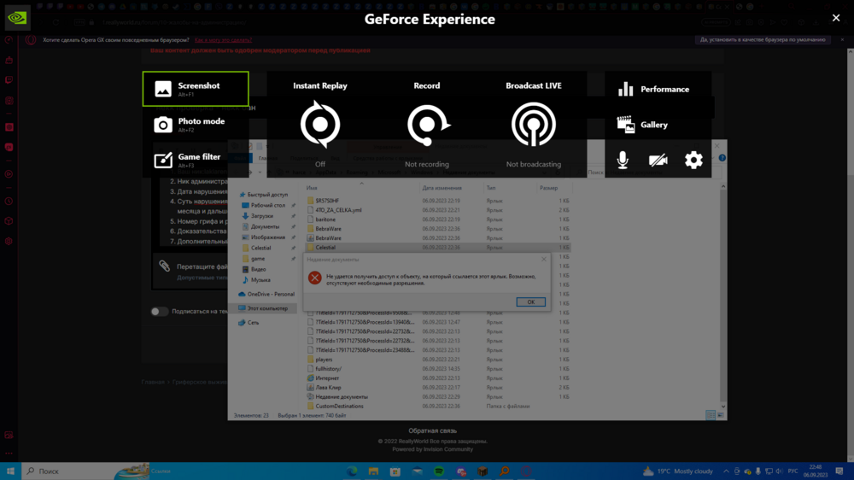Close the Недавние документы error dialog
Viewport: 854px width, 480px height.
coord(543,260)
